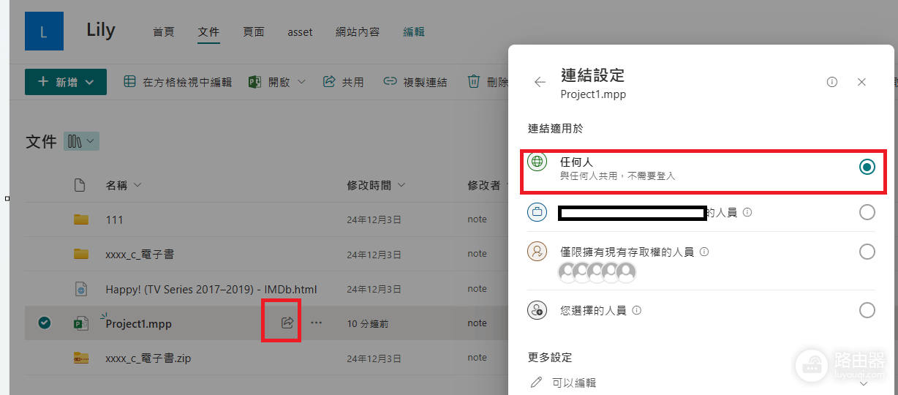
Task: Click 24年12月3日 date in 111 row
Action: [x=374, y=219]
